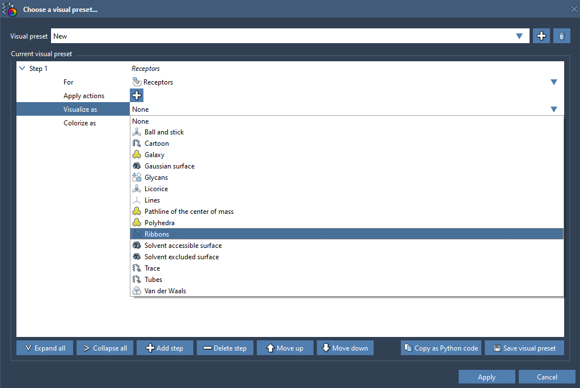Screen dimensions: 580x388
Task: Open the Visual preset dropdown arrow
Action: 519,36
